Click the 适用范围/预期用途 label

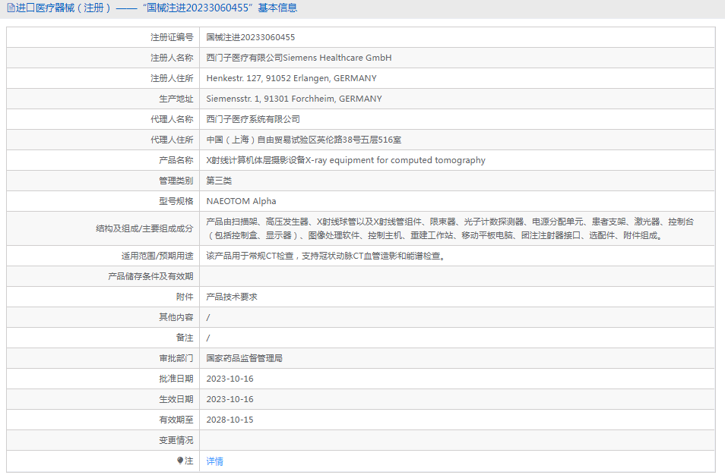[x=157, y=256]
